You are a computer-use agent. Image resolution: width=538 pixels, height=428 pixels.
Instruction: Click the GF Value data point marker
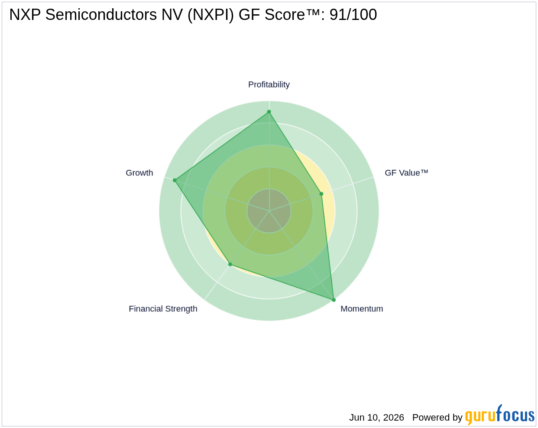tap(321, 194)
